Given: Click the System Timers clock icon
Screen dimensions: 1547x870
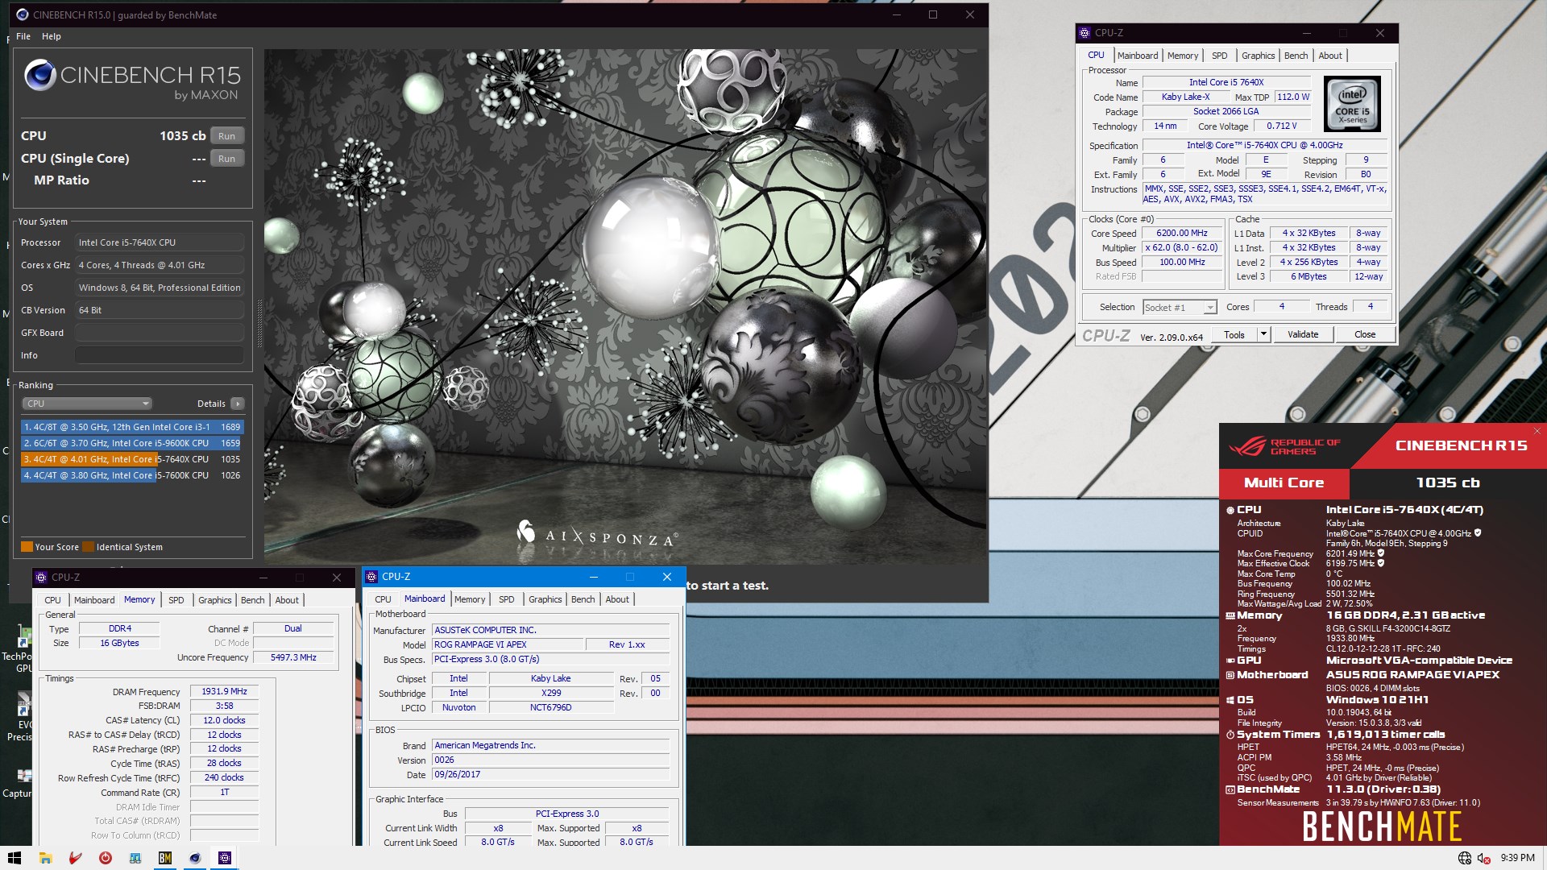Looking at the screenshot, I should click(1230, 735).
